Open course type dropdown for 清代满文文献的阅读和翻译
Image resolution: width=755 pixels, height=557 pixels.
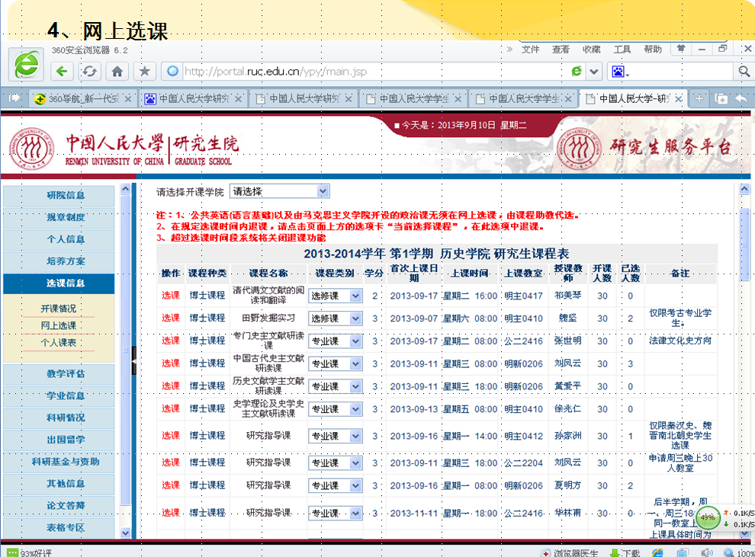[x=355, y=296]
